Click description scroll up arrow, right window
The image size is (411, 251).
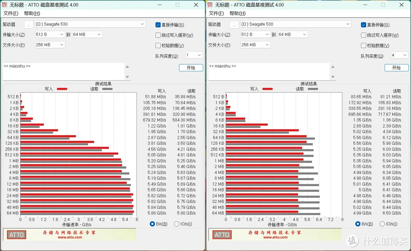(x=333, y=67)
